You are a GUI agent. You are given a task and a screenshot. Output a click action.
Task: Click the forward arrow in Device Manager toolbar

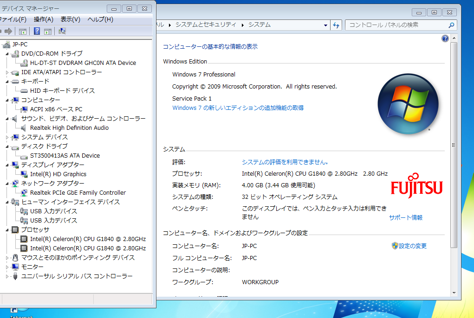tap(8, 31)
